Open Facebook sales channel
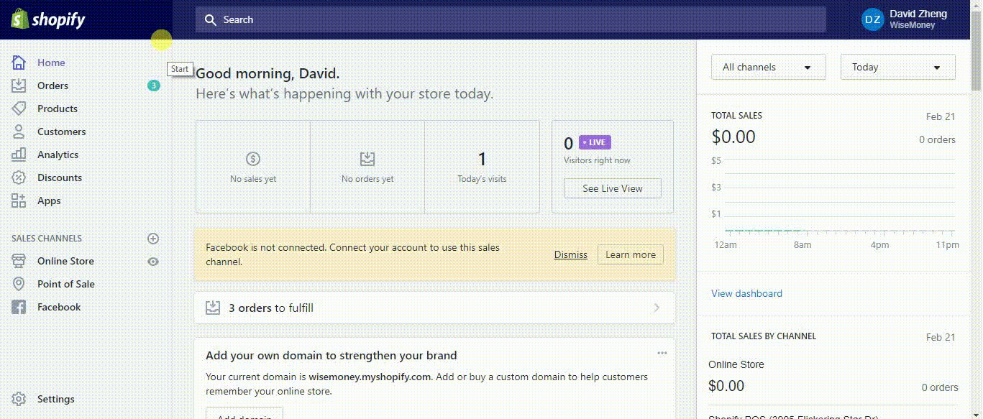The width and height of the screenshot is (983, 419). [59, 307]
